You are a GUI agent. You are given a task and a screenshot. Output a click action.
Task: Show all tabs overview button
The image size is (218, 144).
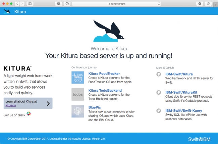click(x=208, y=4)
